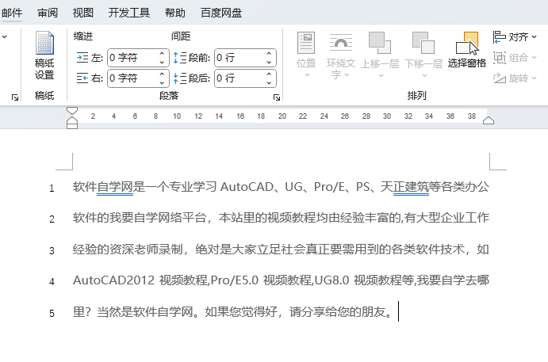
Task: Click the 位置 position icon
Action: pos(306,43)
